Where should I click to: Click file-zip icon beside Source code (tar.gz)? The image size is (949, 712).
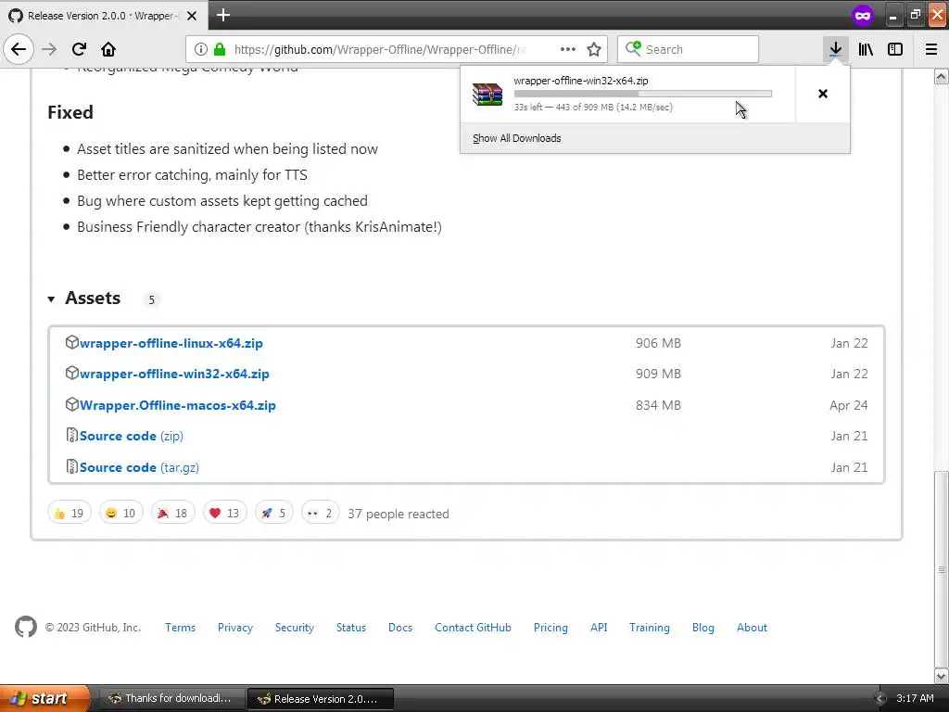point(72,466)
